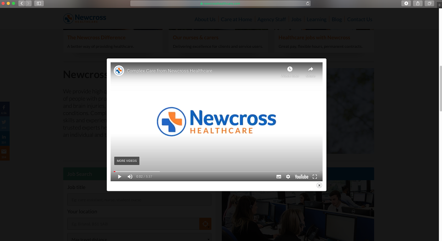Open the video on YouTube
This screenshot has height=241, width=442.
[301, 177]
